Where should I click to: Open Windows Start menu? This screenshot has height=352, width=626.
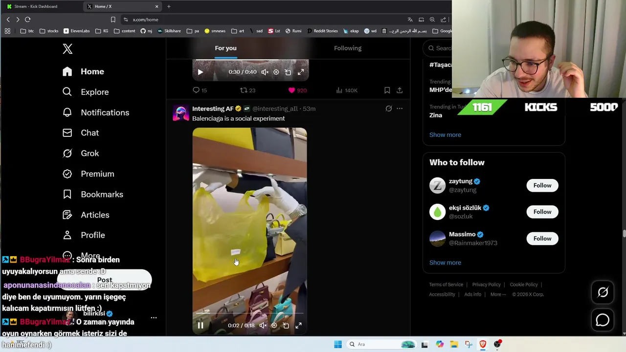click(x=338, y=344)
